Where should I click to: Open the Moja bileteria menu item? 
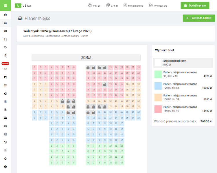pyautogui.click(x=133, y=6)
